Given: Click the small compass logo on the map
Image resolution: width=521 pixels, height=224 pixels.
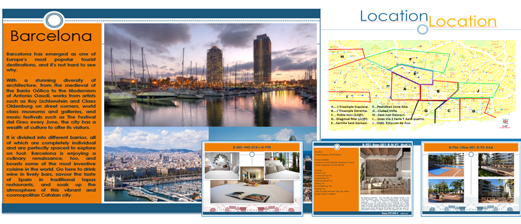Looking at the screenshot, I should 505,122.
